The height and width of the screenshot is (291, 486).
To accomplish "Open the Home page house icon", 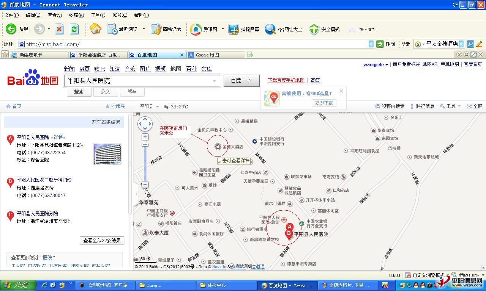I will (x=95, y=29).
